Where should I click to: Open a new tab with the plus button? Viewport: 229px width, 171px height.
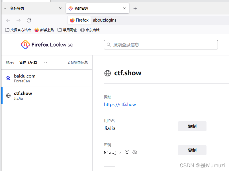tap(135, 8)
